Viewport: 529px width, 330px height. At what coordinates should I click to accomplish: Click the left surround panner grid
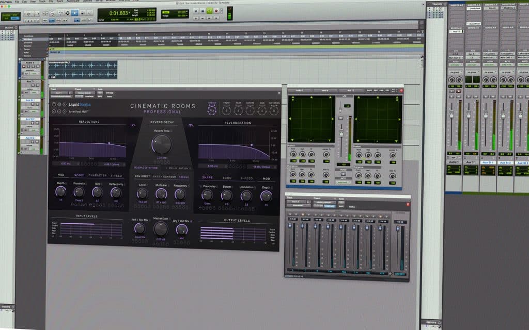tap(311, 119)
